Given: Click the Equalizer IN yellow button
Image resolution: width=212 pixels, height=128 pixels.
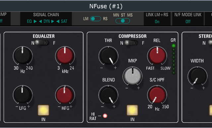Looking at the screenshot, I should [43, 110].
